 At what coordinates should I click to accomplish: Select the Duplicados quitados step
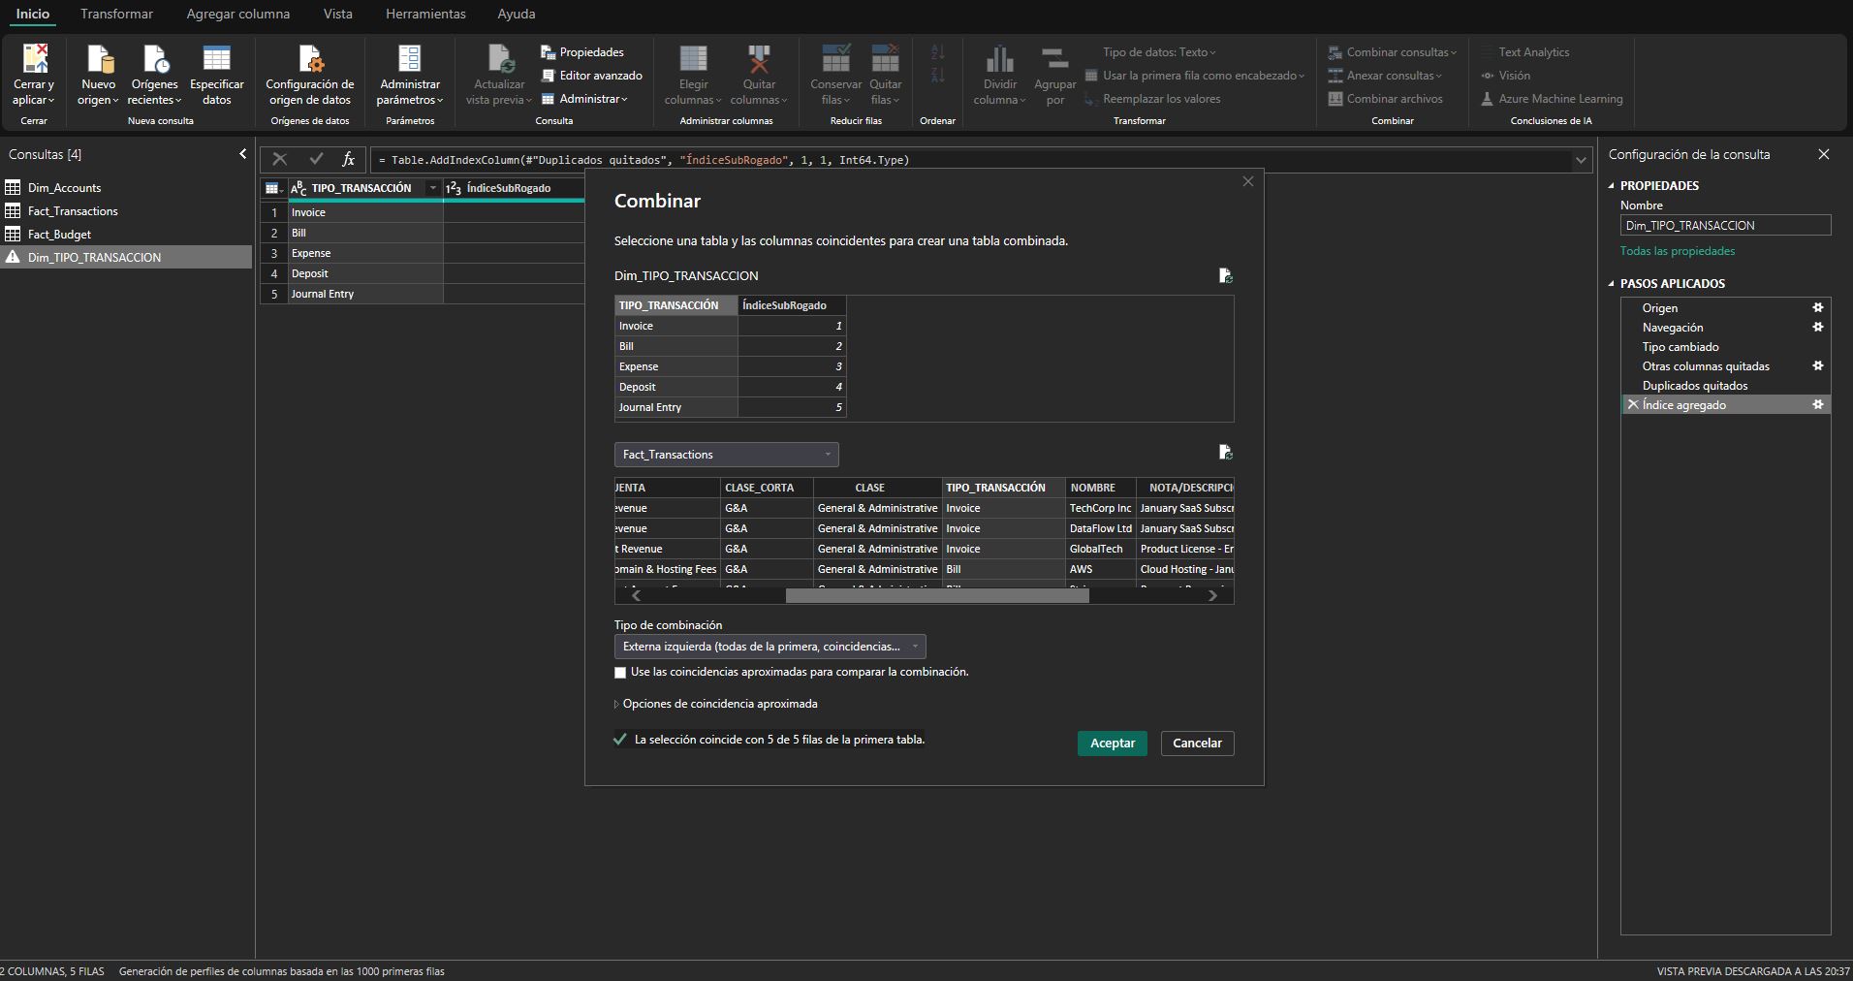click(x=1725, y=386)
